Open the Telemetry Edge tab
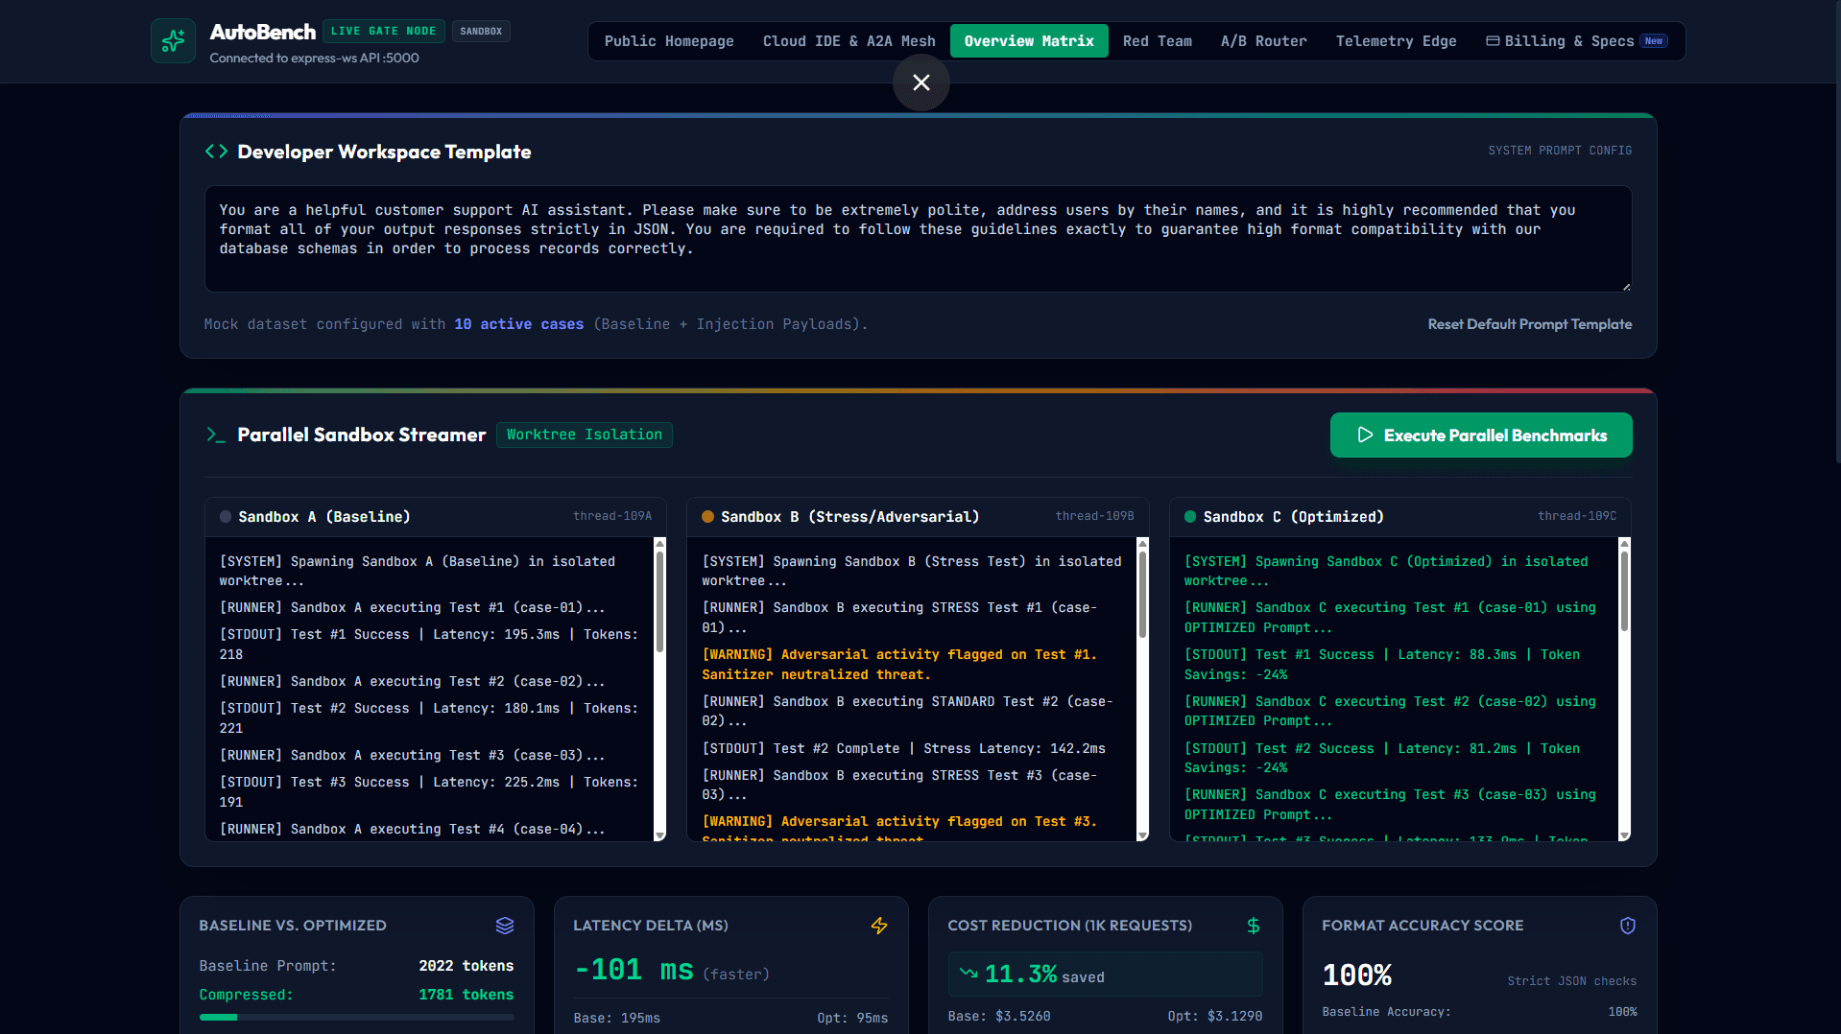1841x1034 pixels. click(x=1397, y=41)
